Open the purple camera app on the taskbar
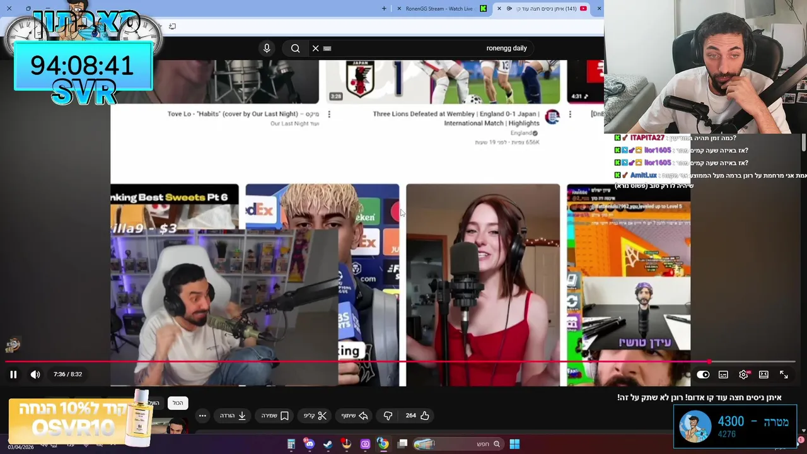Viewport: 807px width, 454px height. pos(365,444)
